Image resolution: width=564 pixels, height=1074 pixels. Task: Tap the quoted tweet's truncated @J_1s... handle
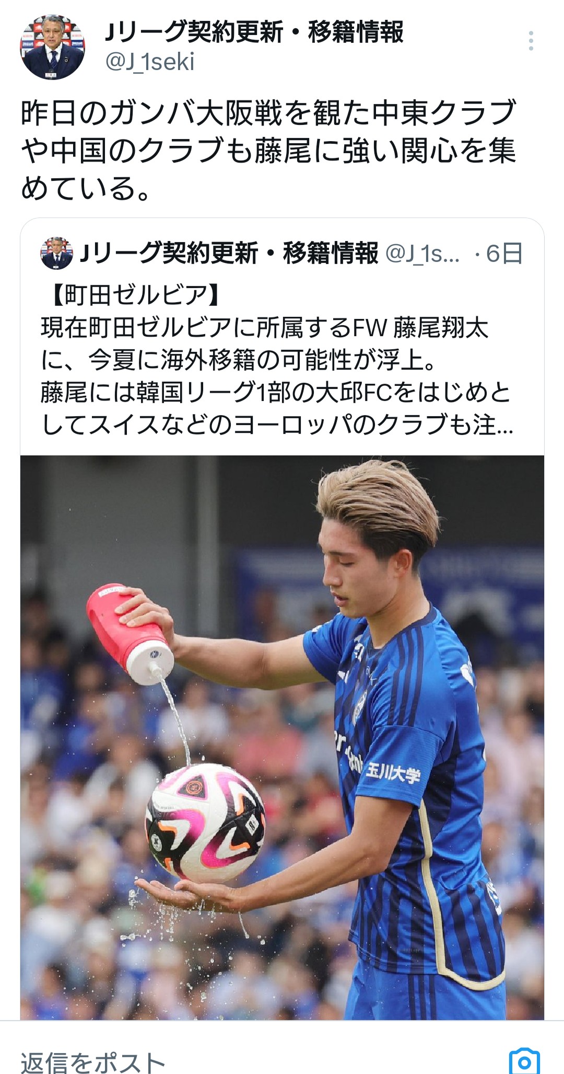click(423, 254)
